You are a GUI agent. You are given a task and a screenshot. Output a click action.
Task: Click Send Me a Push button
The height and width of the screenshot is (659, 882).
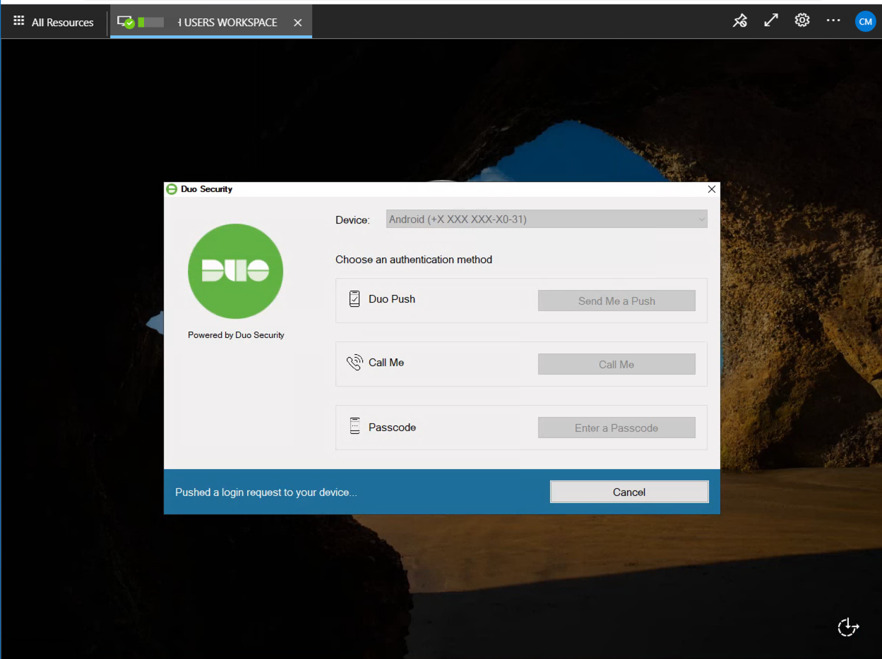pos(616,301)
